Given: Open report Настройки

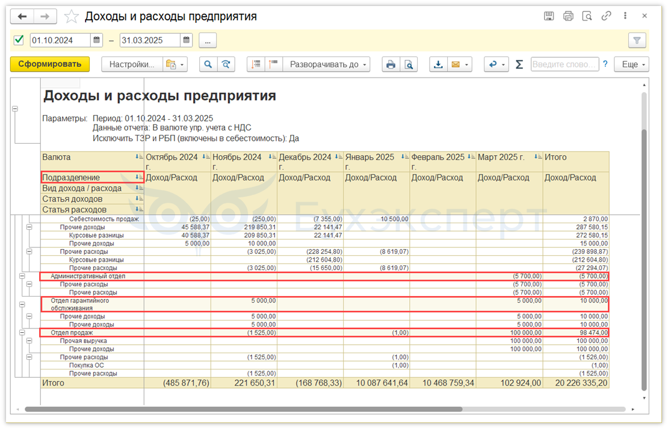Looking at the screenshot, I should pos(132,64).
